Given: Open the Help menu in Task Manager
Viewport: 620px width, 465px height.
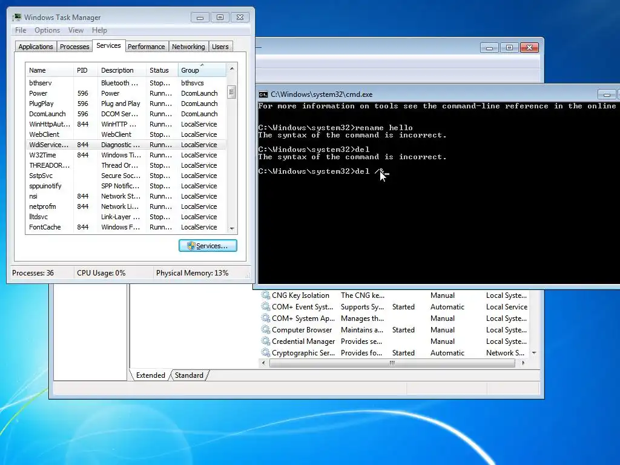Looking at the screenshot, I should [99, 30].
